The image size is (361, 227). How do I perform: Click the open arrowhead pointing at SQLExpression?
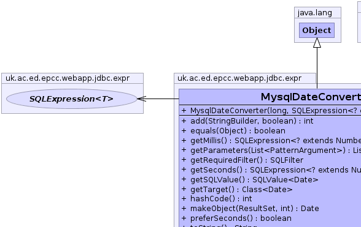click(142, 99)
